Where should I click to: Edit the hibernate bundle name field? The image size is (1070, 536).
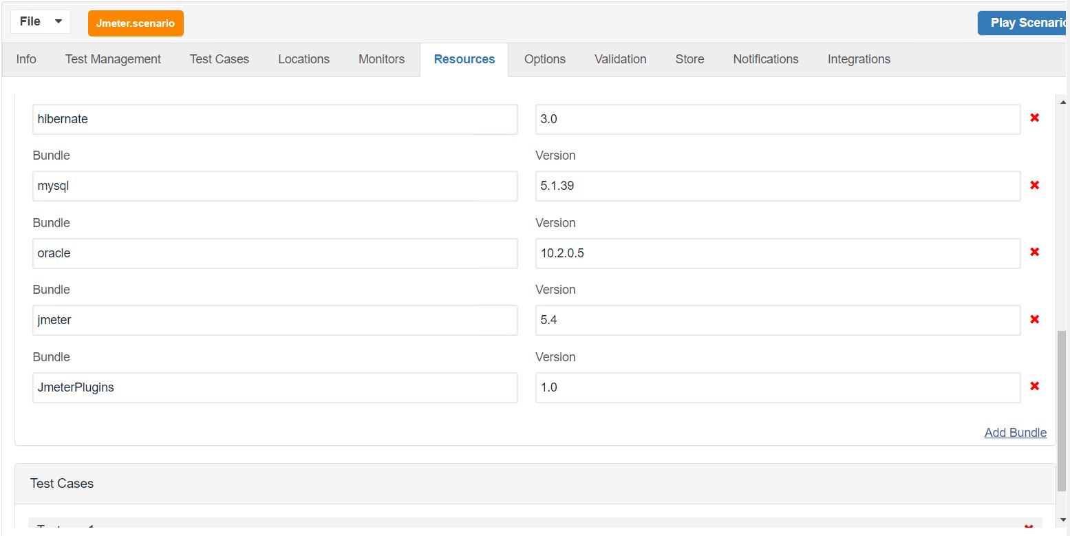click(x=275, y=119)
